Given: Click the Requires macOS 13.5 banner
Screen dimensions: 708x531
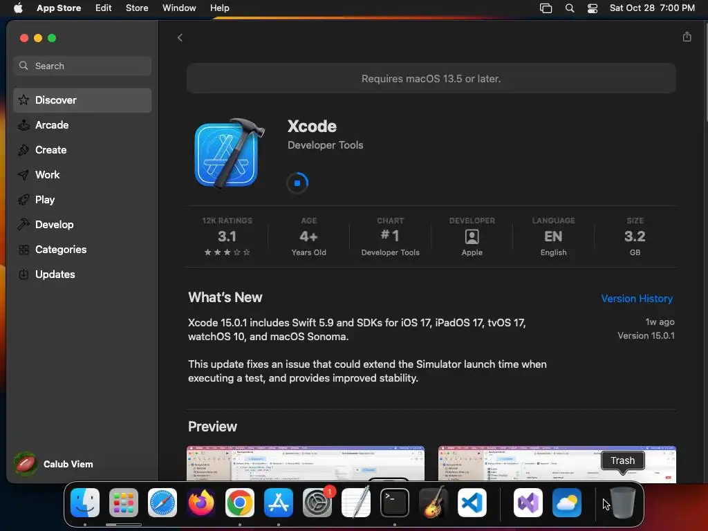Looking at the screenshot, I should click(x=431, y=79).
